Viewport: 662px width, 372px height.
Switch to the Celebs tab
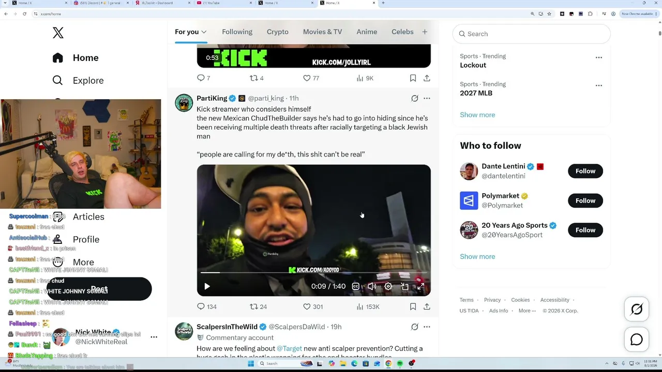pyautogui.click(x=402, y=32)
